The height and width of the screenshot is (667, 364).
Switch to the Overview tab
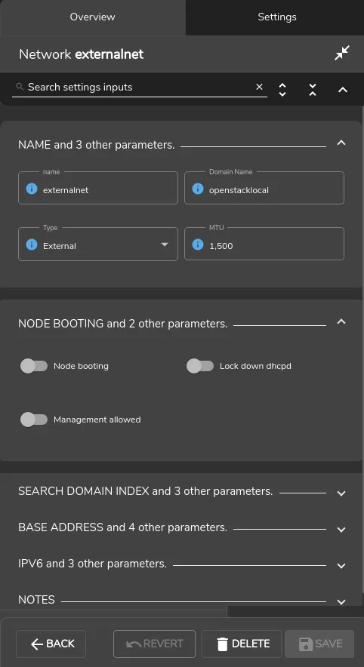coord(92,17)
